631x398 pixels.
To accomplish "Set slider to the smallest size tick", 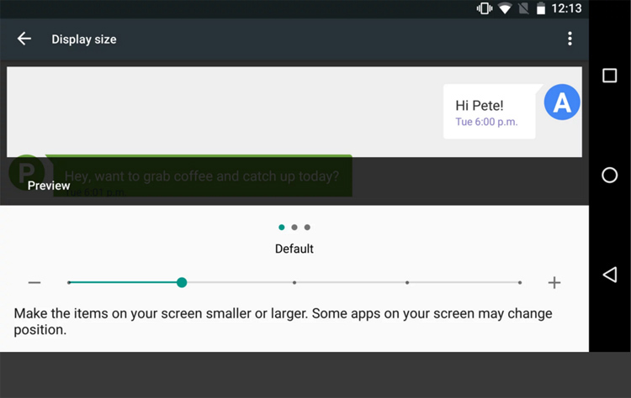I will [x=69, y=283].
